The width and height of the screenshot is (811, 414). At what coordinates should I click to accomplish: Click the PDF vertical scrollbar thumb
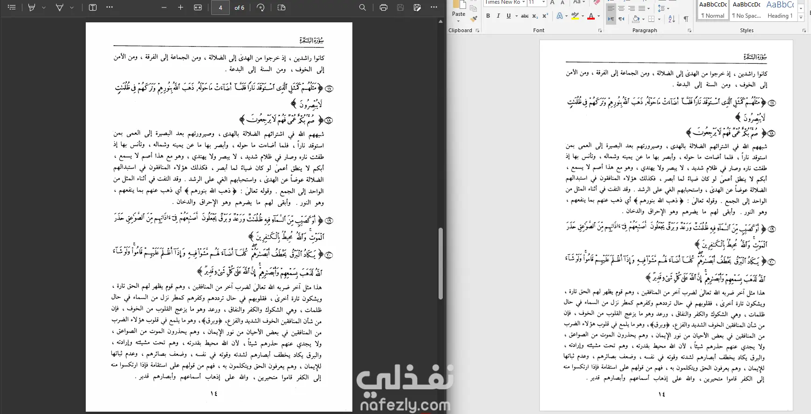(x=440, y=263)
